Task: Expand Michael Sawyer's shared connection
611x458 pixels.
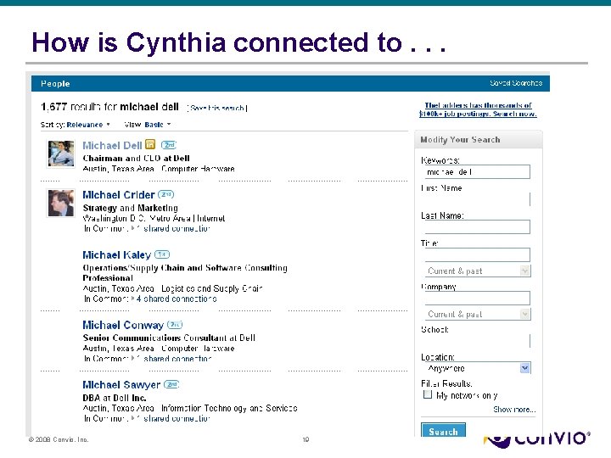Action: pos(172,418)
